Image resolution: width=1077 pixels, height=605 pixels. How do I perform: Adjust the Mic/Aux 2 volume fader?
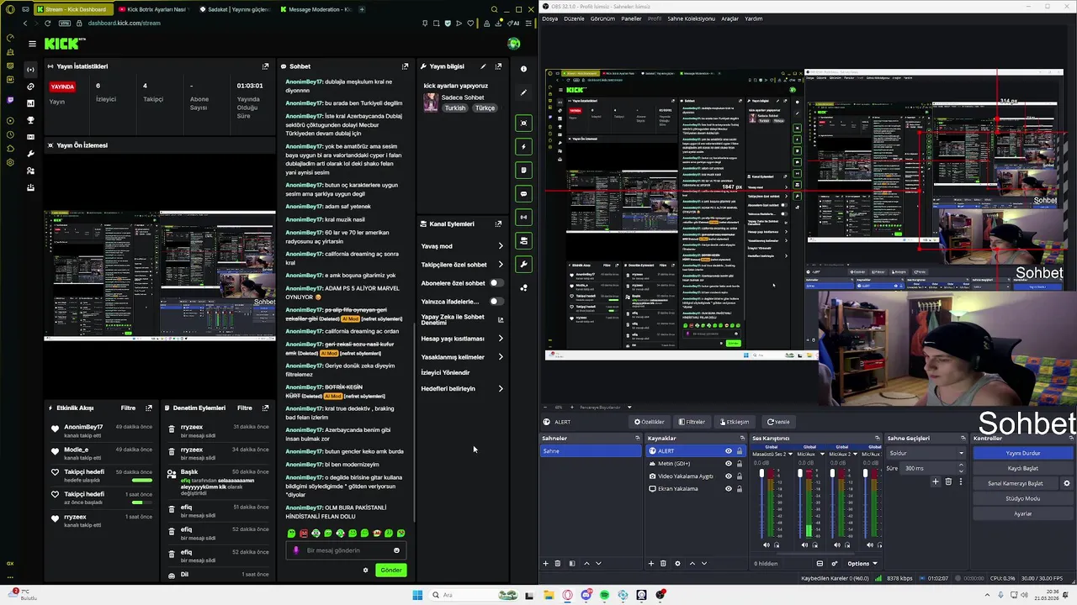click(x=832, y=475)
